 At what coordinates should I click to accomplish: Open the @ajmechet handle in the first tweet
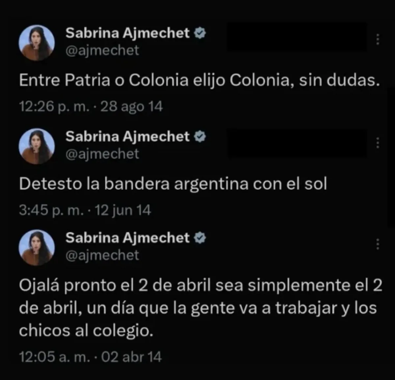102,51
